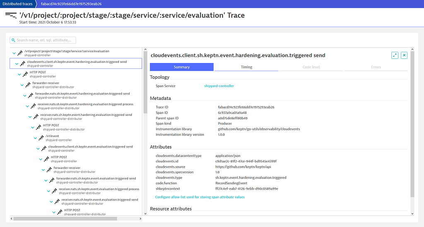Click details panel scroll-down arrow

pos(412,213)
